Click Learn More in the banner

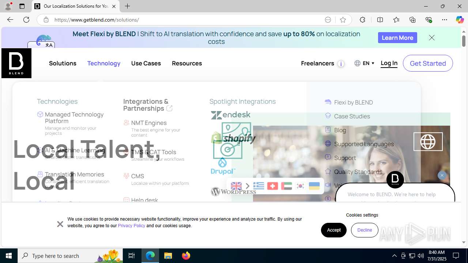(x=397, y=38)
